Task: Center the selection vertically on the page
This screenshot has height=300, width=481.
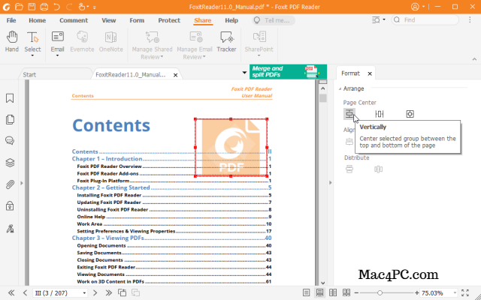Action: click(x=349, y=114)
